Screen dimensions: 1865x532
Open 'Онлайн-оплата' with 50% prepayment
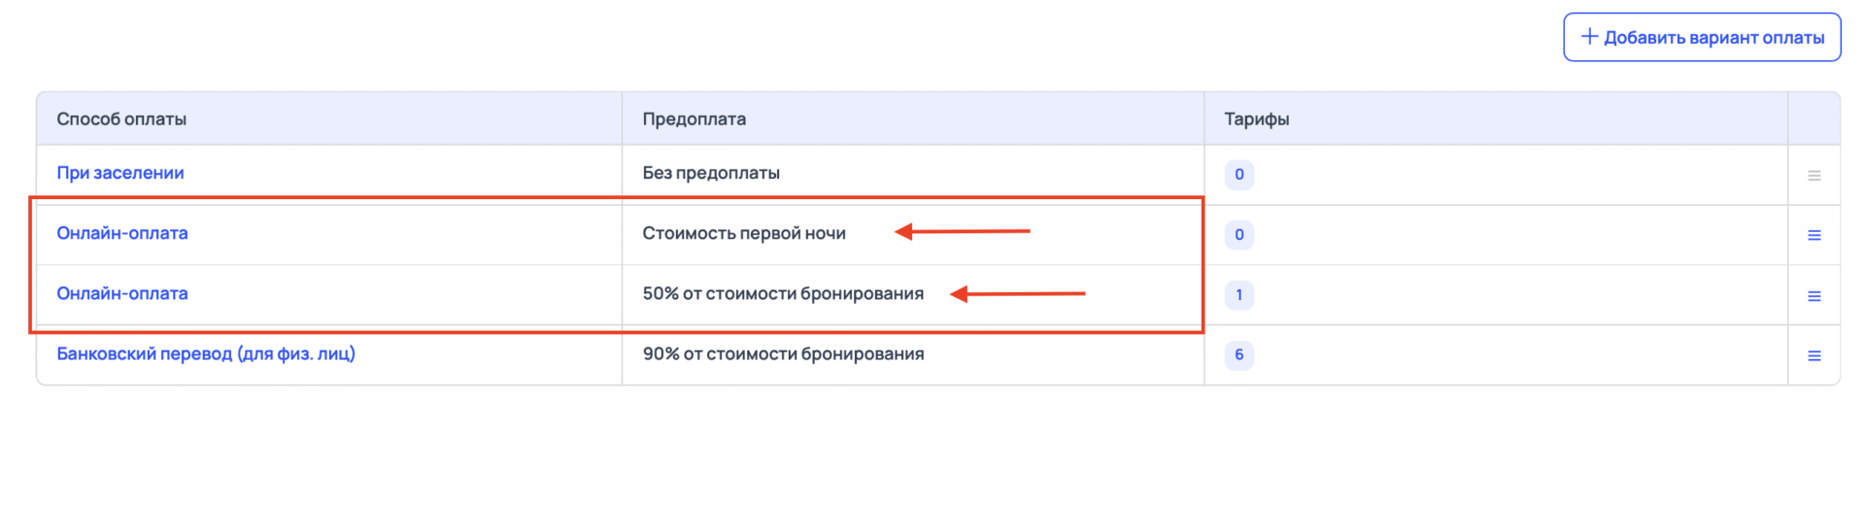pos(122,293)
